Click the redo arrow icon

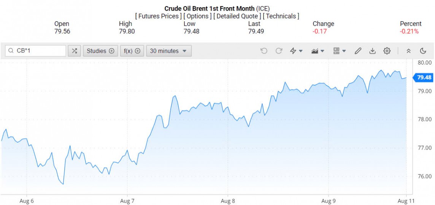pos(279,51)
